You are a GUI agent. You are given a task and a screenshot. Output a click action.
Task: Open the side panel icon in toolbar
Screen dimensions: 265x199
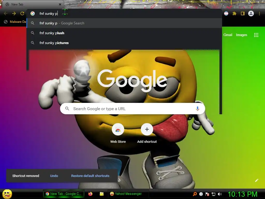[243, 13]
